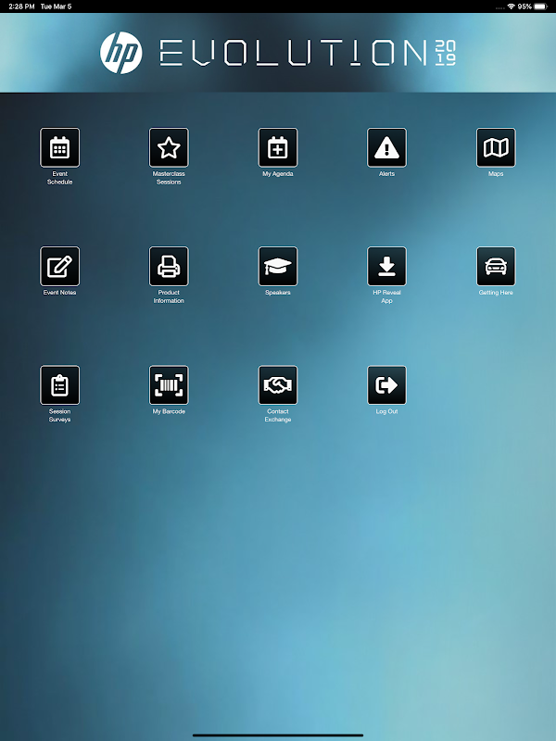The image size is (556, 741).
Task: Click the 'Event Schedule' label
Action: pyautogui.click(x=59, y=178)
